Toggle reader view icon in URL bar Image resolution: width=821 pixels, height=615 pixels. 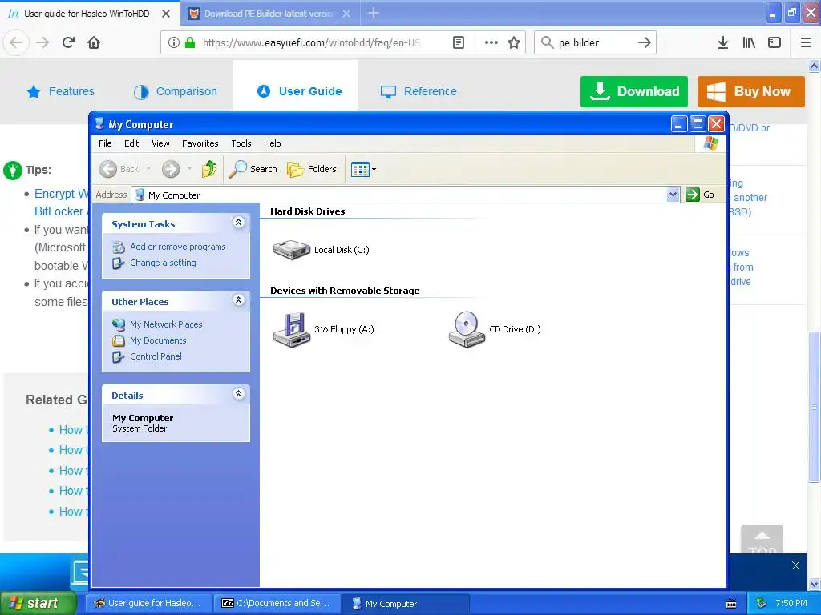tap(458, 43)
